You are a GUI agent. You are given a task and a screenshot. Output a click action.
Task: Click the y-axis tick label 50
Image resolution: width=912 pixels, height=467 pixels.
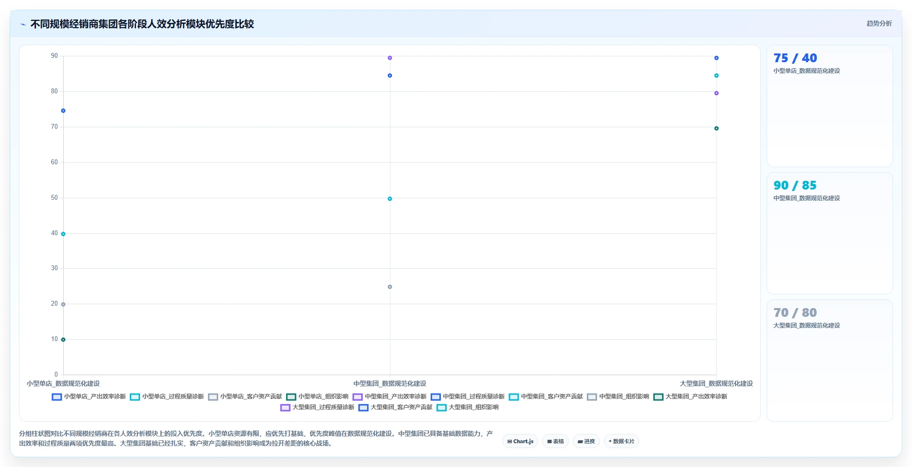coord(54,198)
